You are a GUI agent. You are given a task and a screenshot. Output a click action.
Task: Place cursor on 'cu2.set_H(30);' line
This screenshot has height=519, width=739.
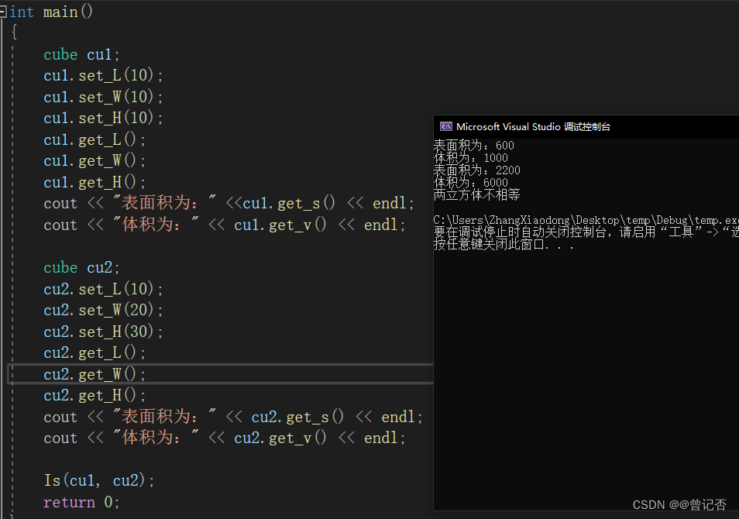point(103,332)
